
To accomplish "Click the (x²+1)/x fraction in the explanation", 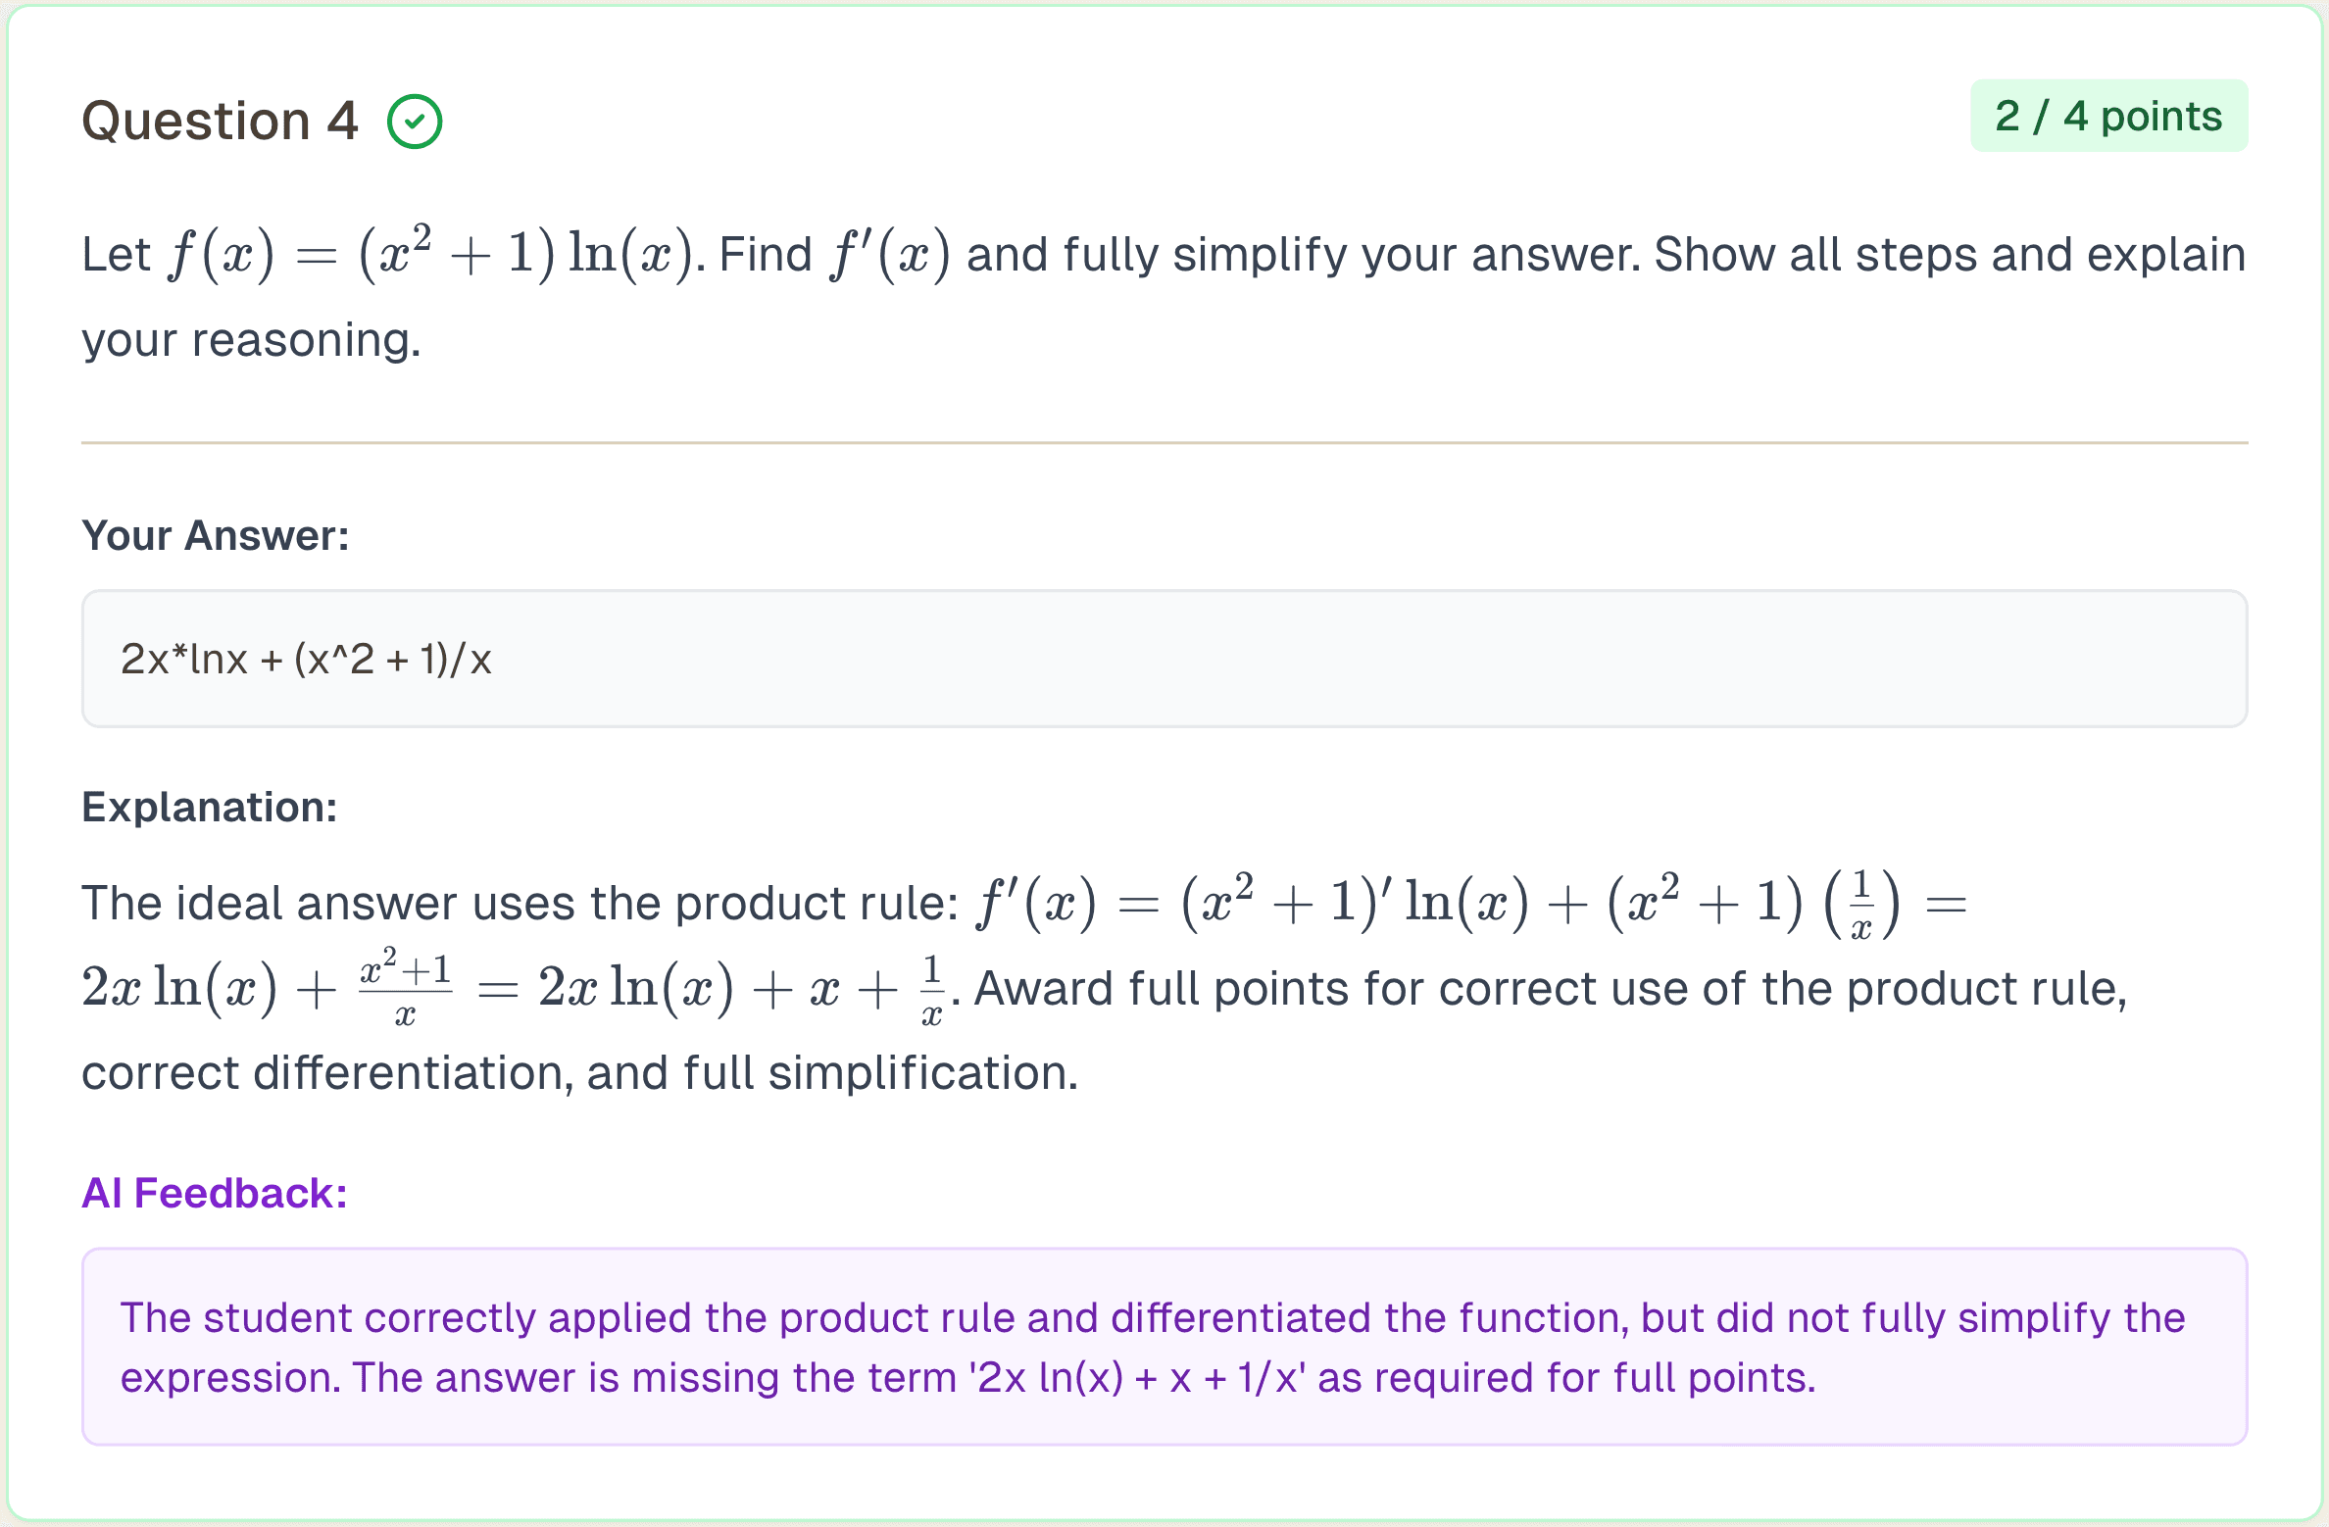I will [x=405, y=986].
